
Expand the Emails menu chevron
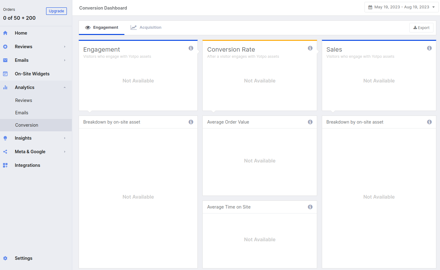tap(65, 60)
